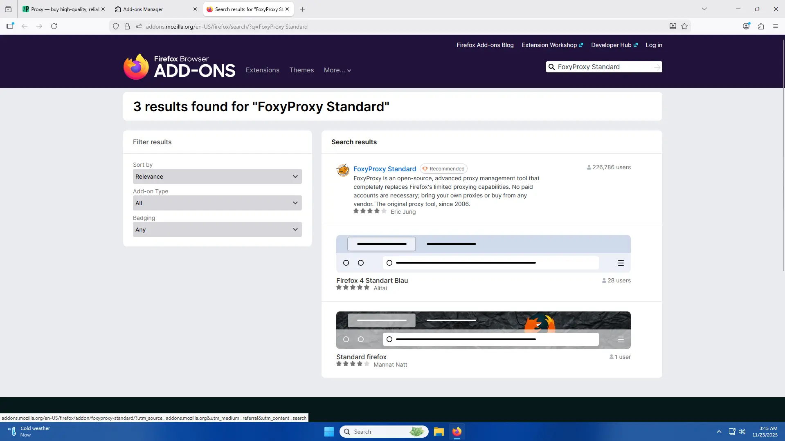Open tracking protection shield icon
785x441 pixels.
pyautogui.click(x=116, y=27)
